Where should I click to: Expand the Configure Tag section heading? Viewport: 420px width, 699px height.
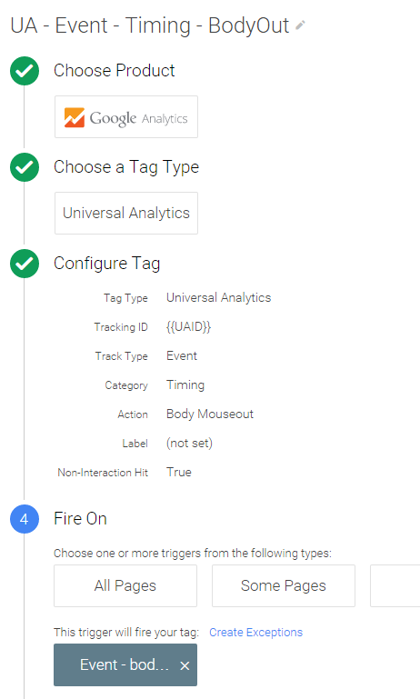pos(107,264)
